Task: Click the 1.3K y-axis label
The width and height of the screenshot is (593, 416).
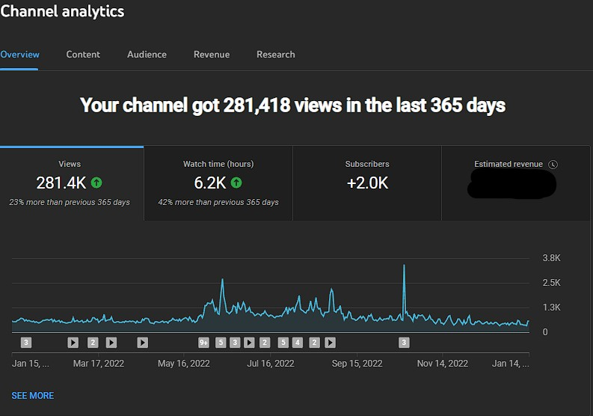Action: click(551, 308)
